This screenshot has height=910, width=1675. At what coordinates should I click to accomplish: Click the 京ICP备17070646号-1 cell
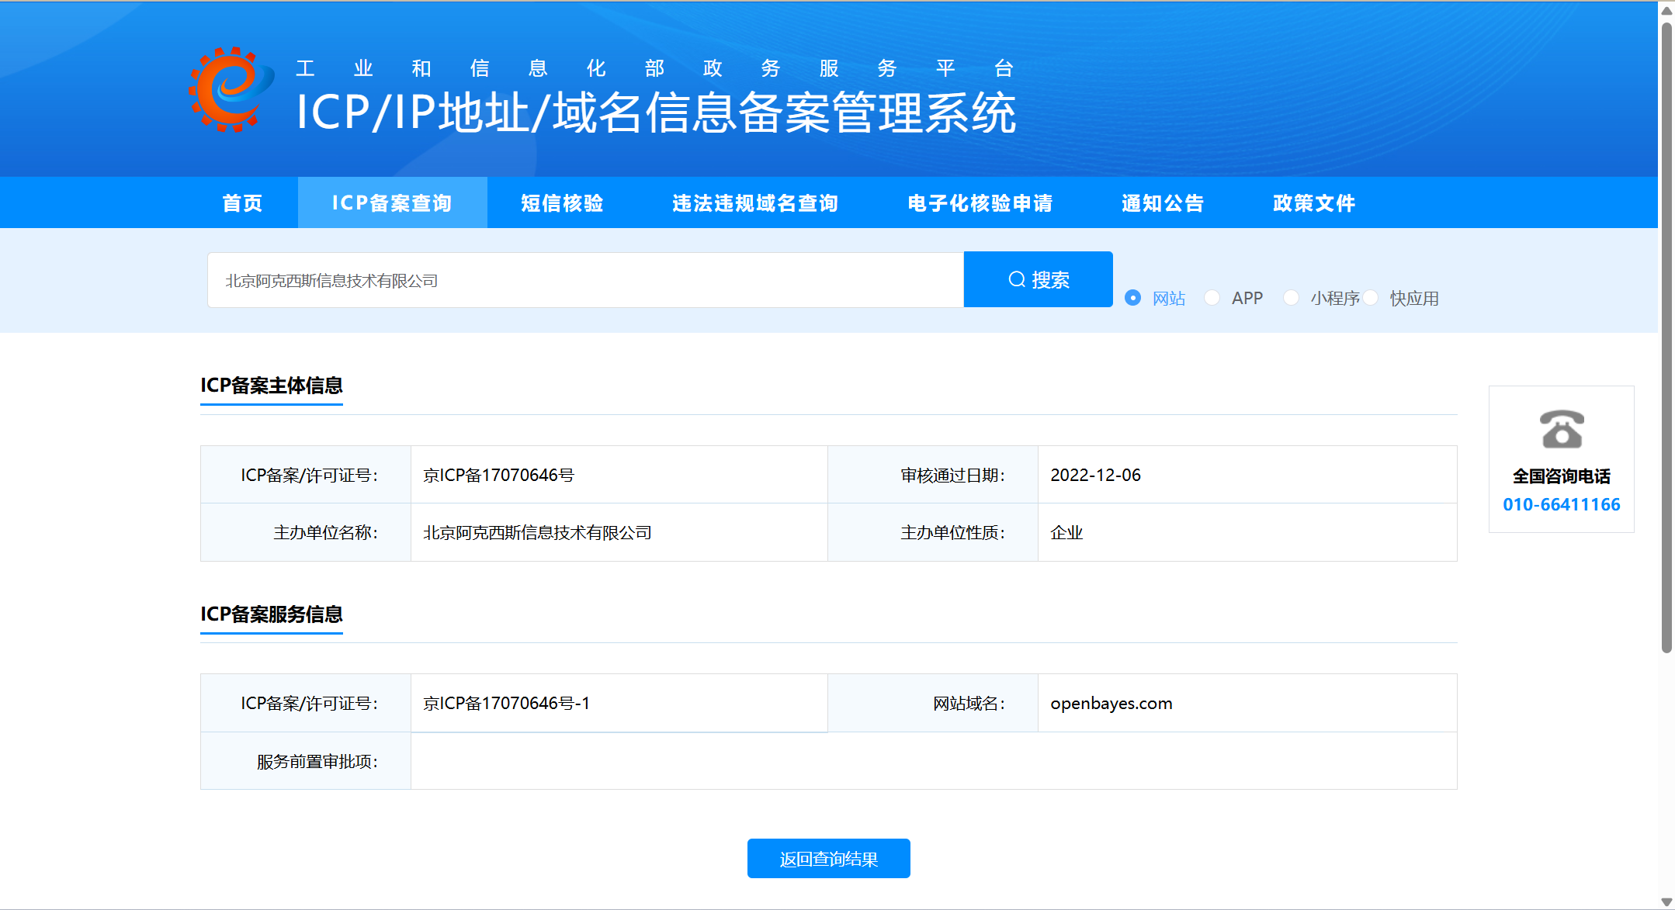(x=619, y=703)
